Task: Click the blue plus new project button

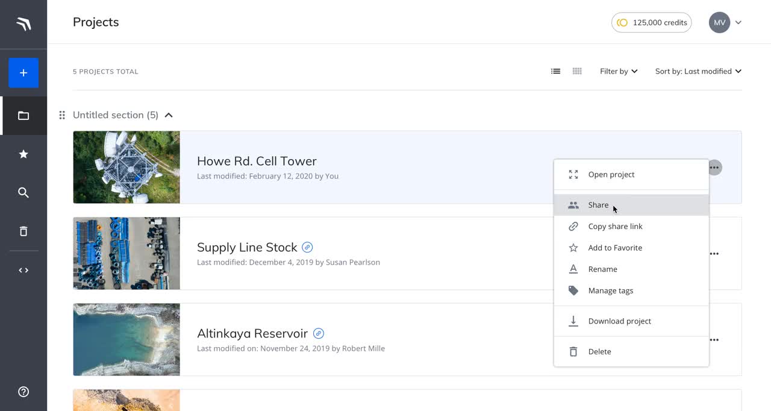Action: coord(23,73)
